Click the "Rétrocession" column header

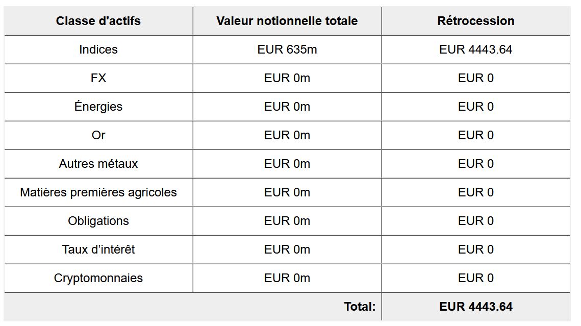[475, 21]
